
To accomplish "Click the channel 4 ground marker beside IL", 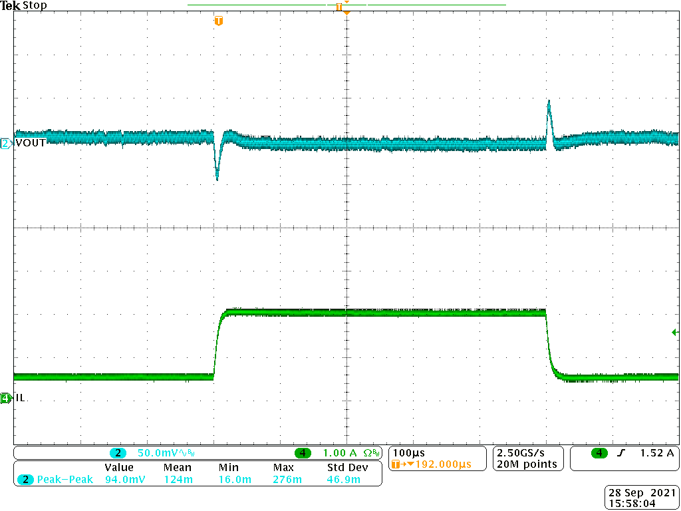I will point(6,398).
